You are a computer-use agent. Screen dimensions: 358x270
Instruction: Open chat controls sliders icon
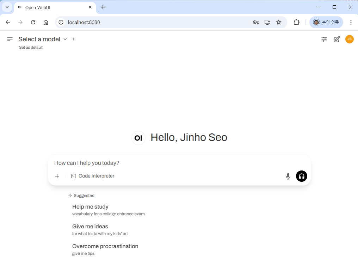click(324, 39)
